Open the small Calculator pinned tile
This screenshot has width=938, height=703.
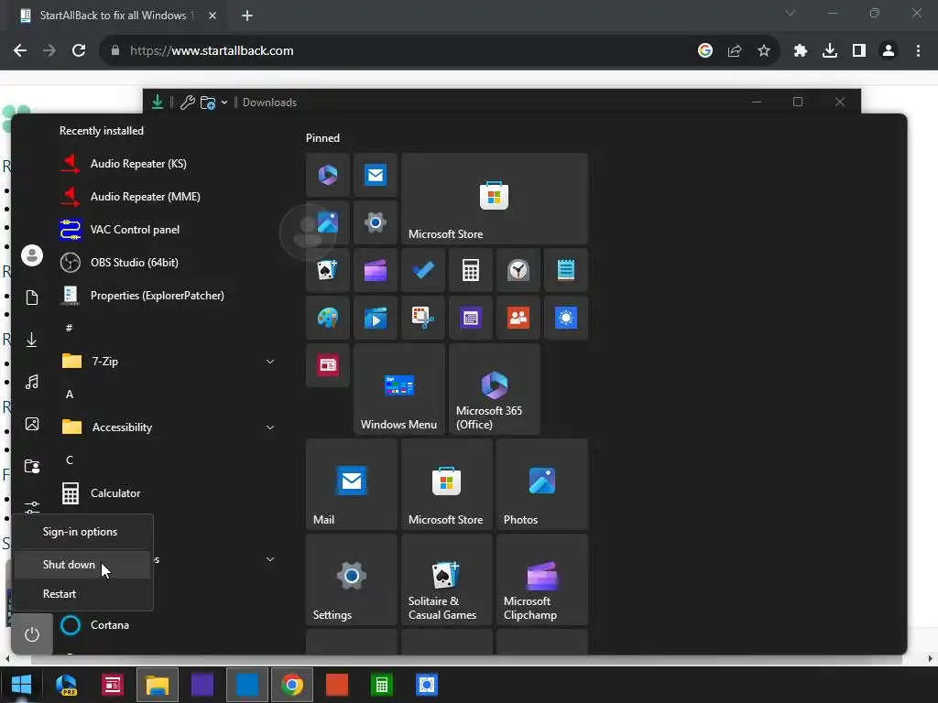471,270
